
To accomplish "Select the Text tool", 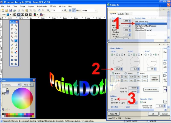I will (x=12, y=56).
